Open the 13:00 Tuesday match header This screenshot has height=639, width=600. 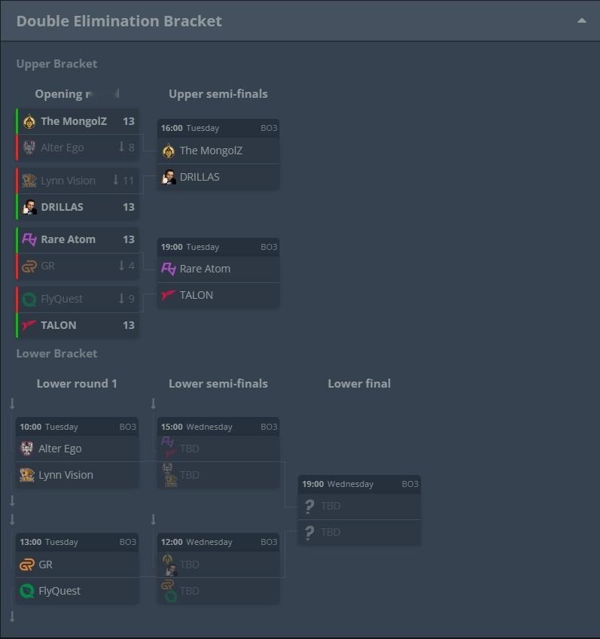click(77, 542)
